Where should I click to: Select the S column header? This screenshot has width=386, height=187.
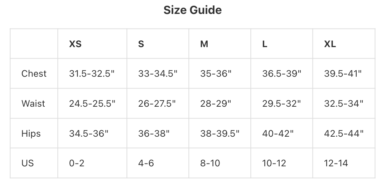coord(141,44)
